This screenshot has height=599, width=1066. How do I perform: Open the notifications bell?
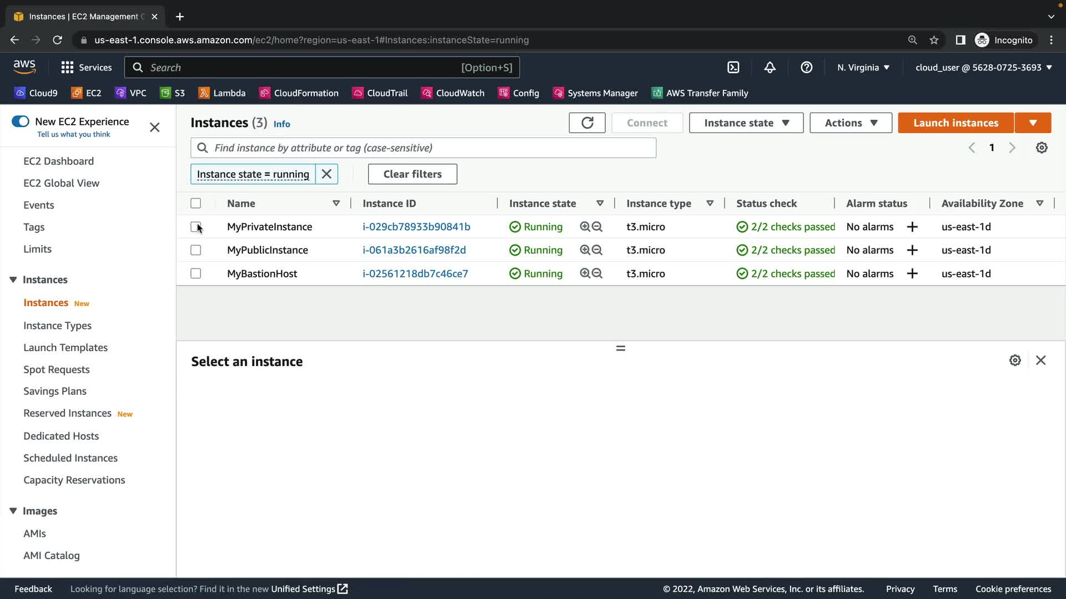(770, 68)
